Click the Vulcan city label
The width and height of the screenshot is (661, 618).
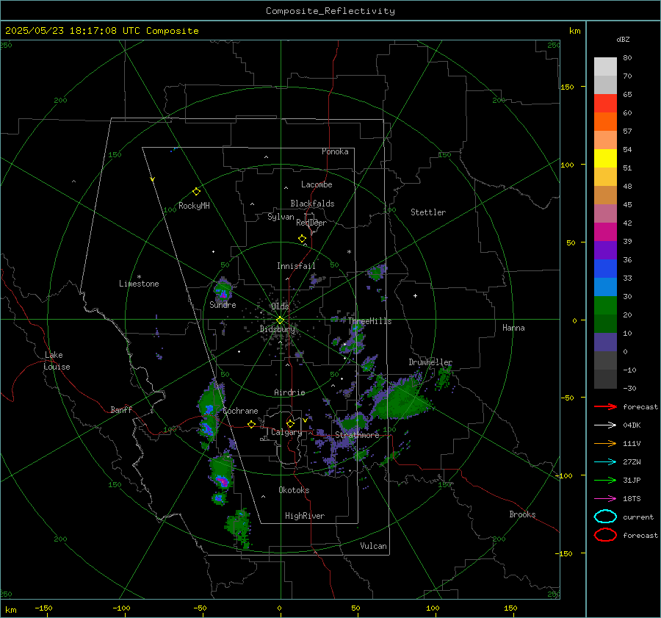click(x=373, y=546)
